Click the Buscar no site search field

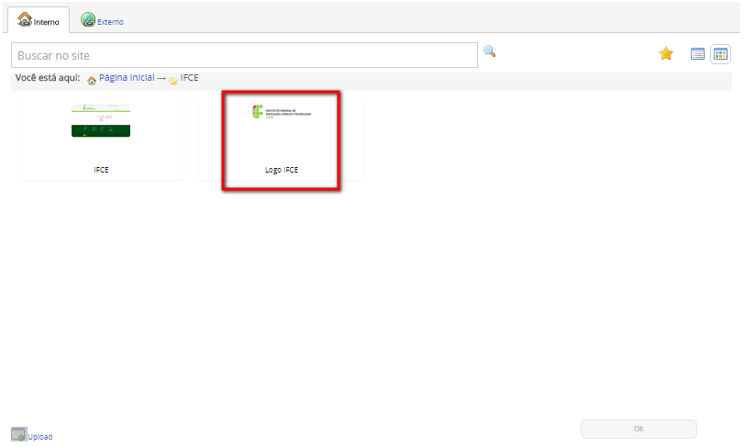[x=244, y=55]
